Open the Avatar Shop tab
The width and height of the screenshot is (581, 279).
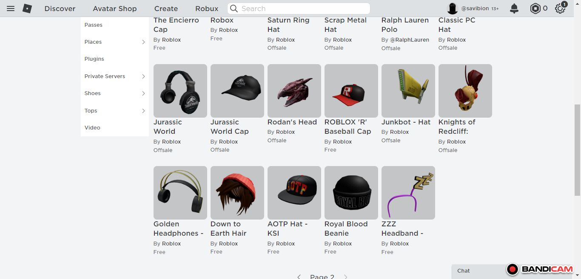pos(115,8)
